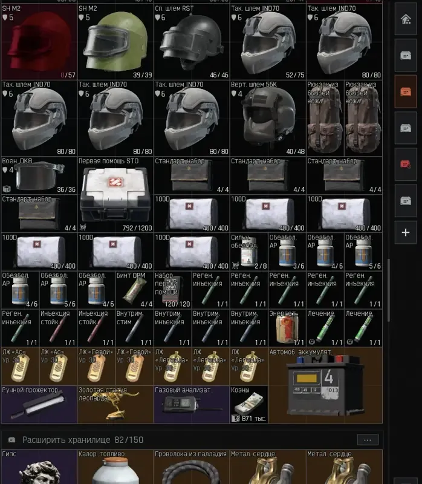Click the 792/1200 durability value
The image size is (422, 484).
click(x=137, y=228)
